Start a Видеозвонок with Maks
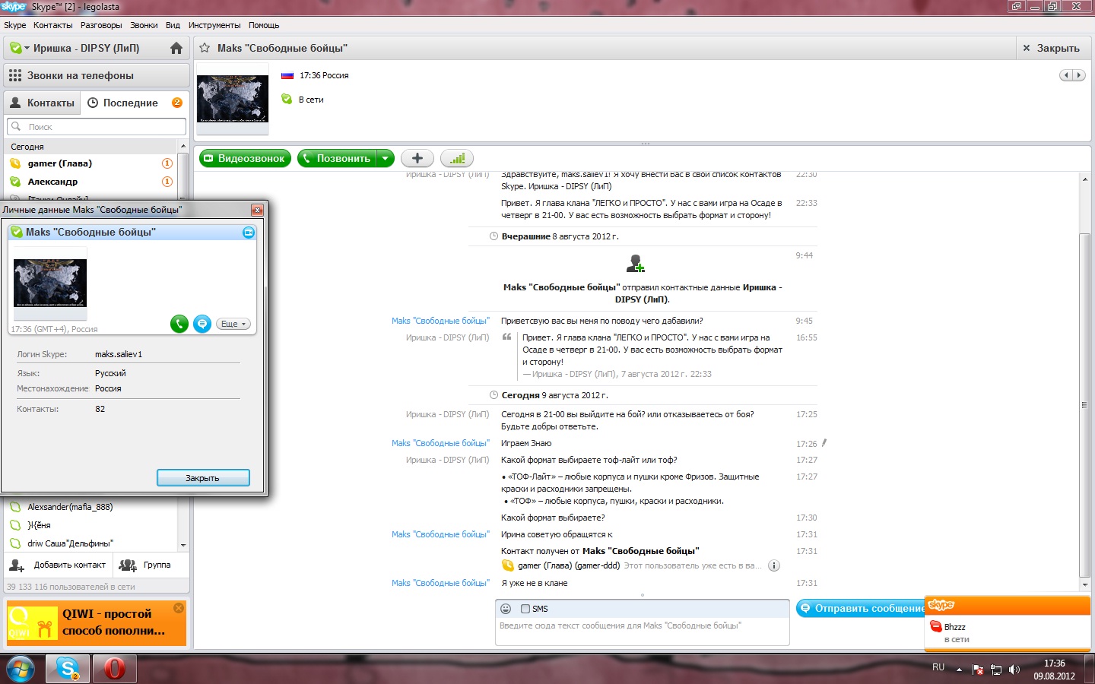Screen dimensions: 1095x684 [245, 158]
